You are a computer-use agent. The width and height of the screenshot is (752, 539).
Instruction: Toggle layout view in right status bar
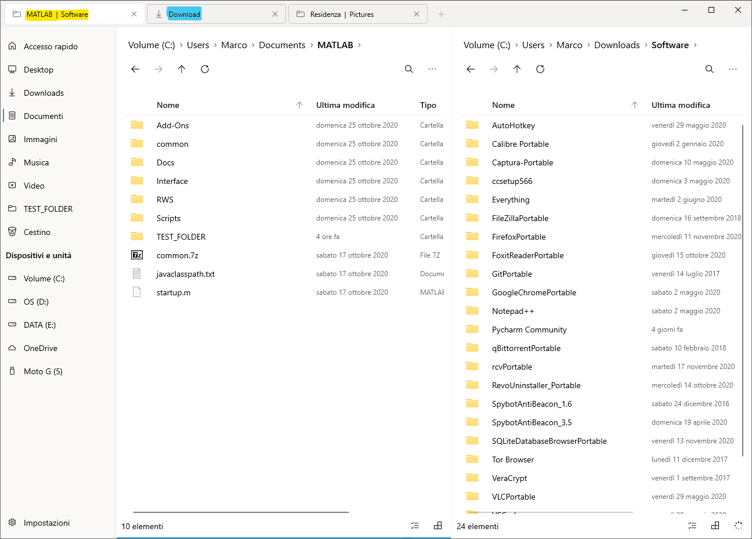[715, 525]
